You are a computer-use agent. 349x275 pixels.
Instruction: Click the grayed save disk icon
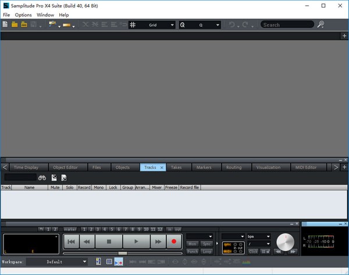coord(33,24)
